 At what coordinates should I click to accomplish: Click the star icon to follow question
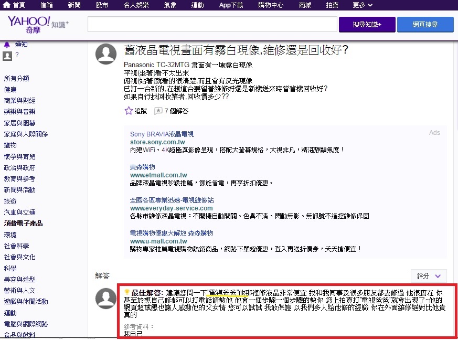pos(129,111)
